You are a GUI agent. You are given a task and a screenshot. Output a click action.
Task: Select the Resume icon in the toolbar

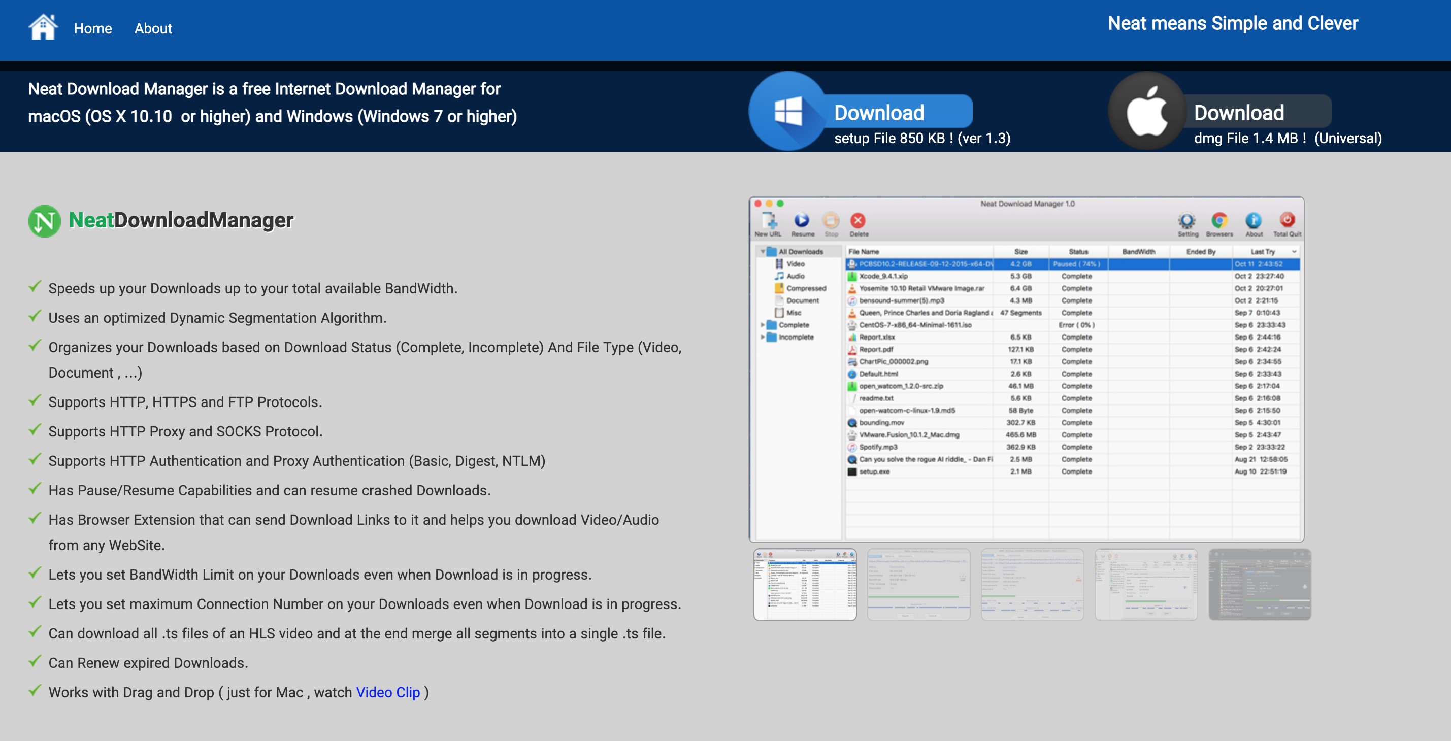(802, 221)
